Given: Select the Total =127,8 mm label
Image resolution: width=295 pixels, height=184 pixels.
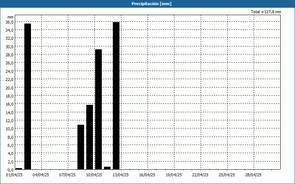Looking at the screenshot, I should point(266,12).
